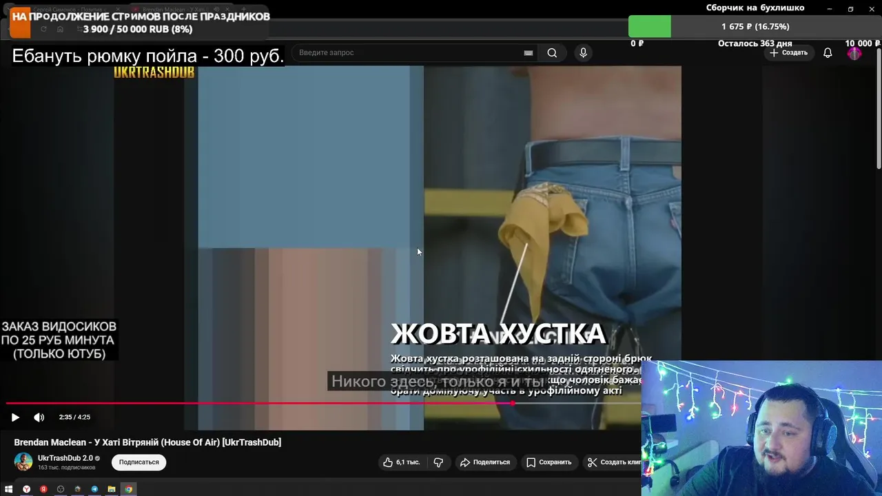This screenshot has width=882, height=496.
Task: Open the notifications bell
Action: (828, 53)
